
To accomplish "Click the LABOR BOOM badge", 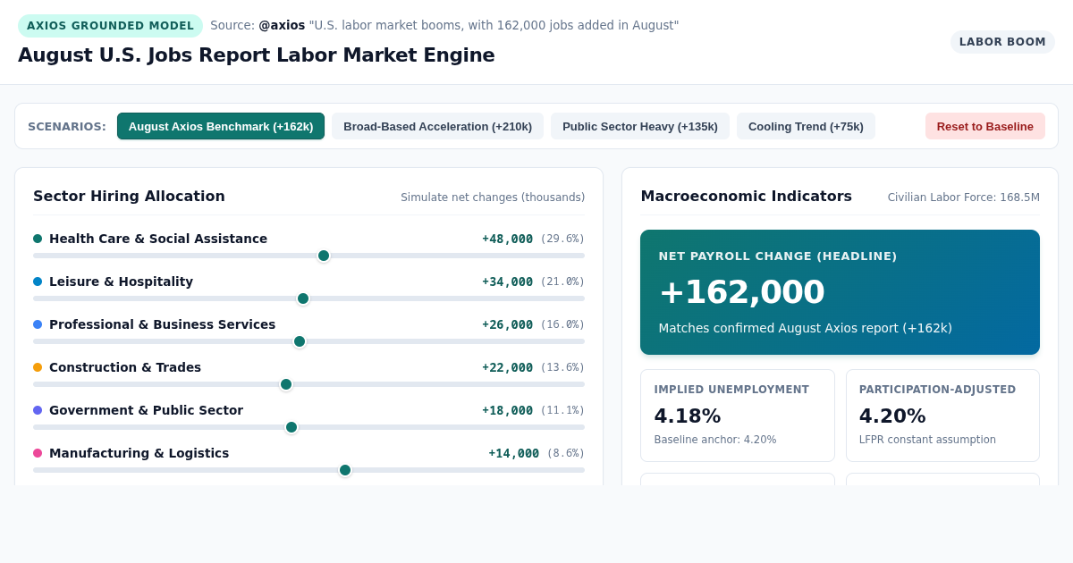I will click(1002, 42).
